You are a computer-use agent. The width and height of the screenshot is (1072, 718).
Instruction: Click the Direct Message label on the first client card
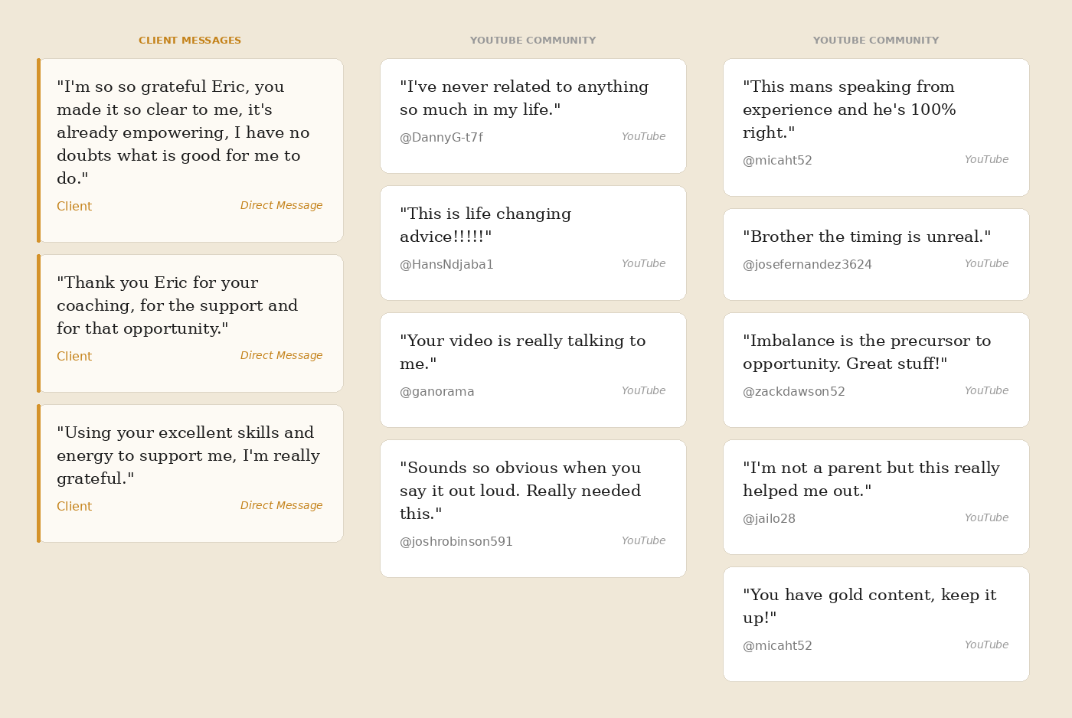[x=281, y=206]
